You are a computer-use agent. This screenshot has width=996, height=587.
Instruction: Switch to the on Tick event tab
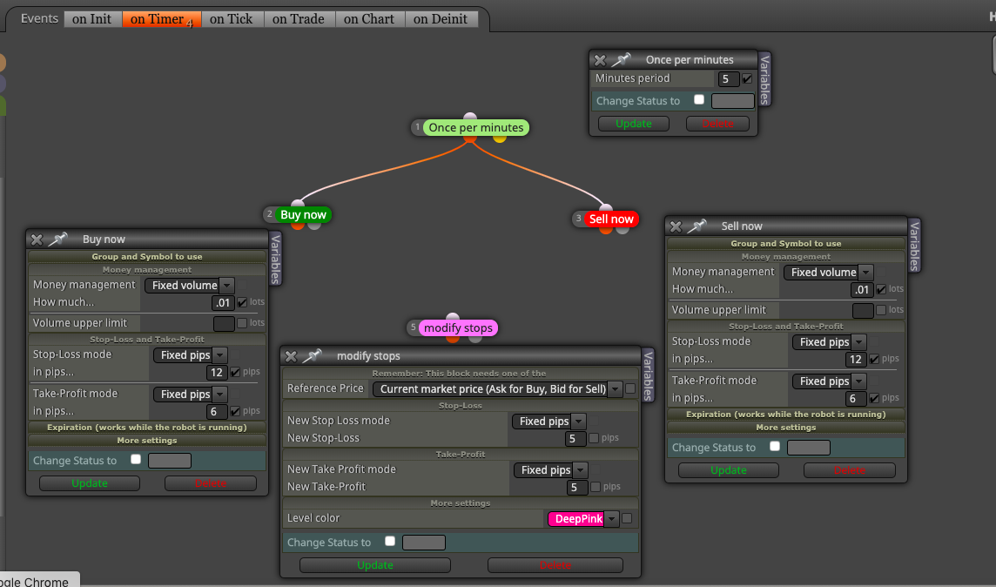(232, 19)
